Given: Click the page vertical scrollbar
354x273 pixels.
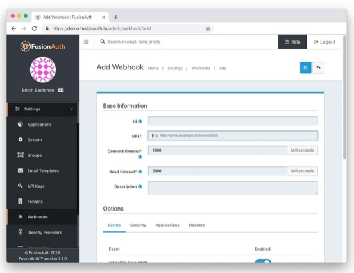Looking at the screenshot, I should pos(344,97).
